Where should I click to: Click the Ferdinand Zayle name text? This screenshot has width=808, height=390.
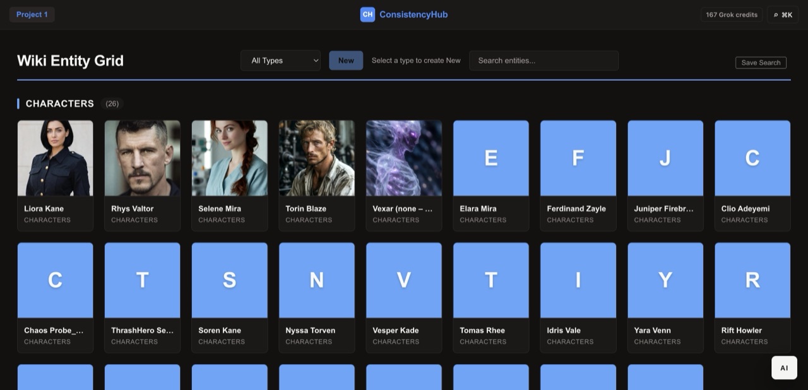click(576, 209)
